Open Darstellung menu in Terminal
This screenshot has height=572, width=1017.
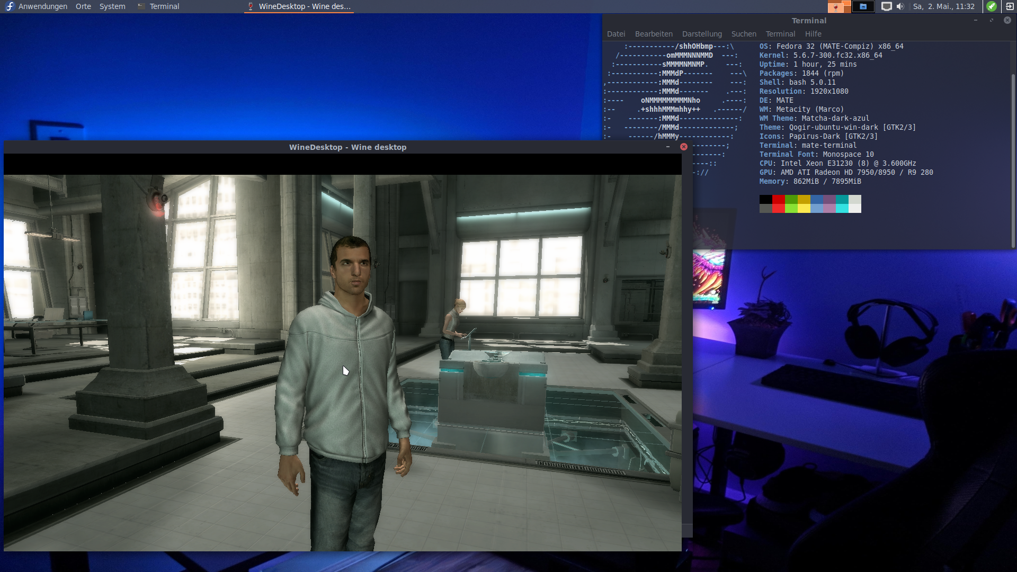click(x=702, y=34)
